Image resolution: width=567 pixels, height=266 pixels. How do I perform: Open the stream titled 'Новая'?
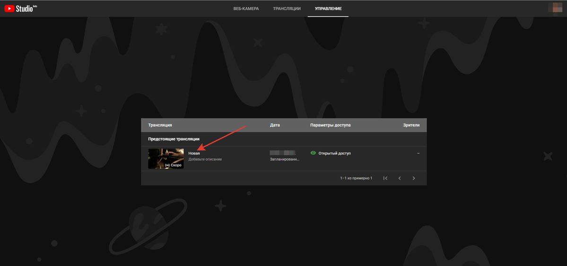[x=194, y=153]
